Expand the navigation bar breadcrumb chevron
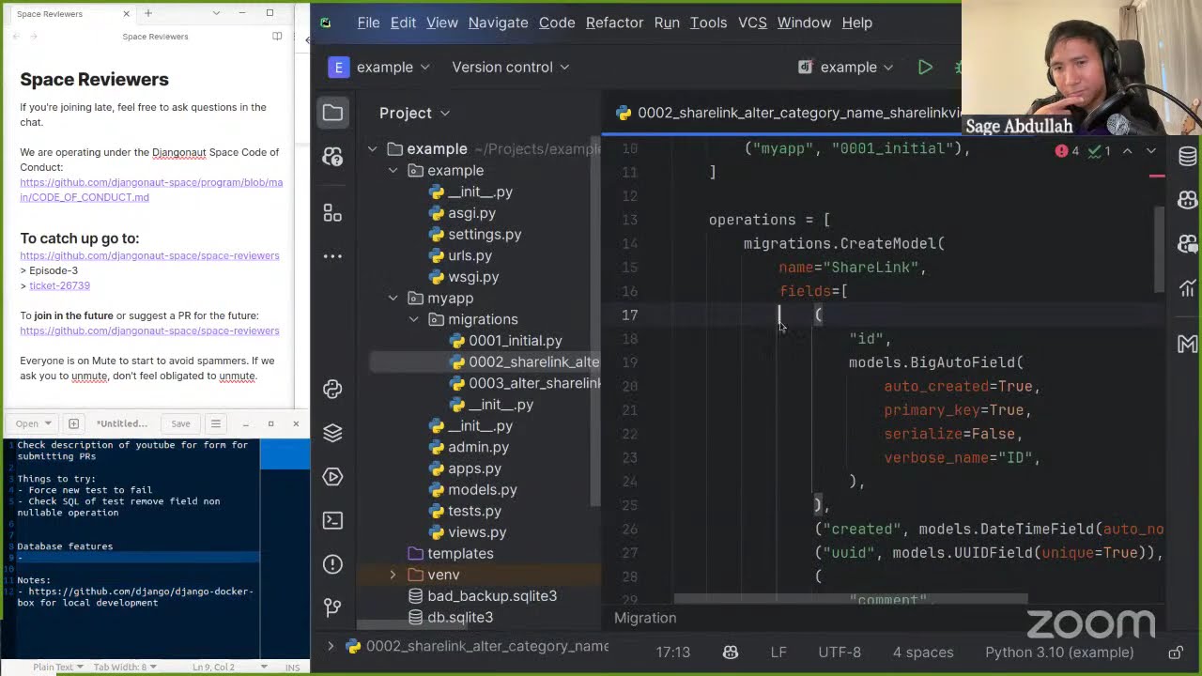This screenshot has height=676, width=1202. (x=330, y=646)
